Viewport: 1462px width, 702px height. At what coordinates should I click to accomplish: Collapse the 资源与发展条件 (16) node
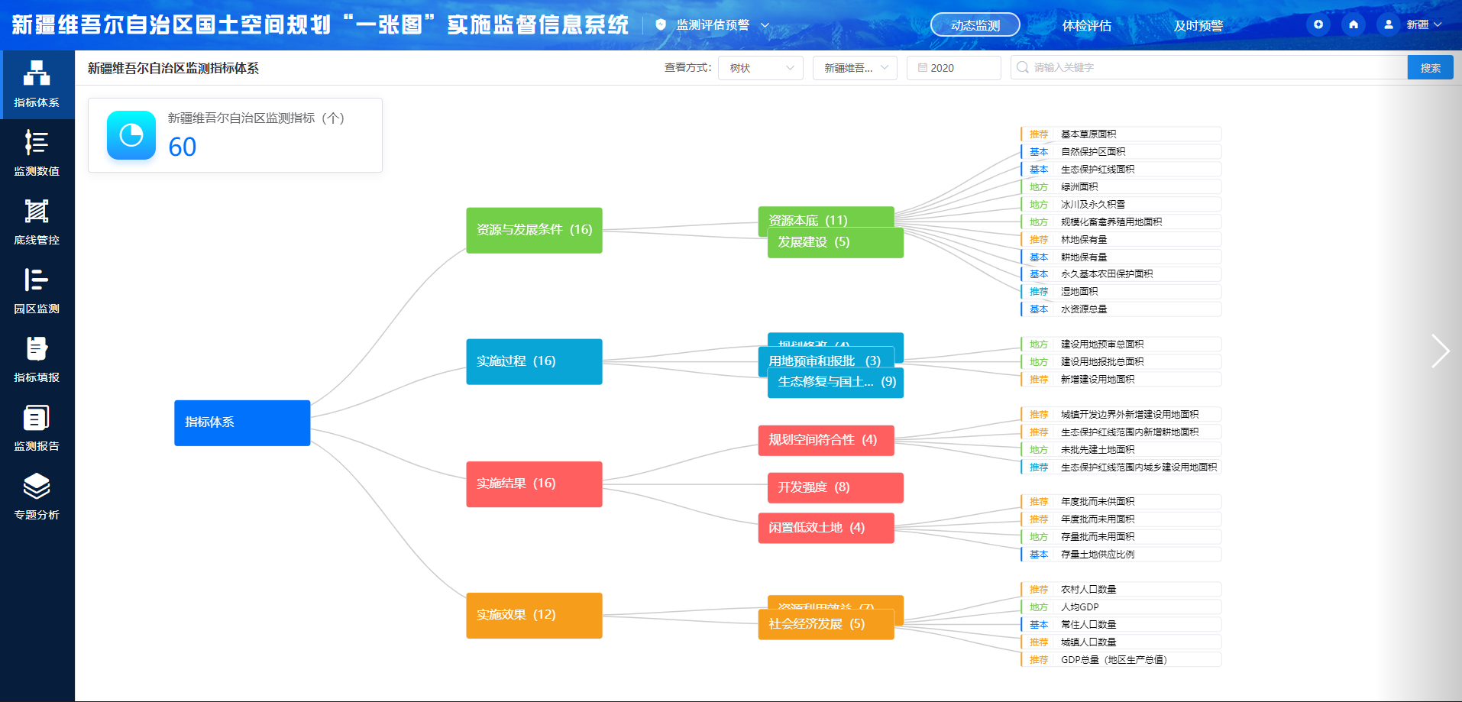[535, 230]
